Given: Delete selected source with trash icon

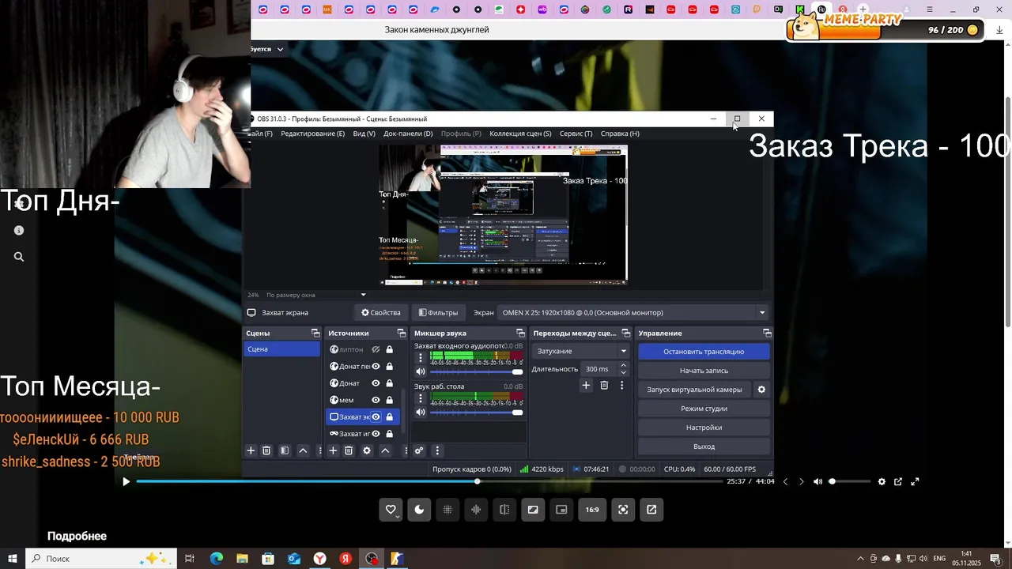Looking at the screenshot, I should click(349, 450).
